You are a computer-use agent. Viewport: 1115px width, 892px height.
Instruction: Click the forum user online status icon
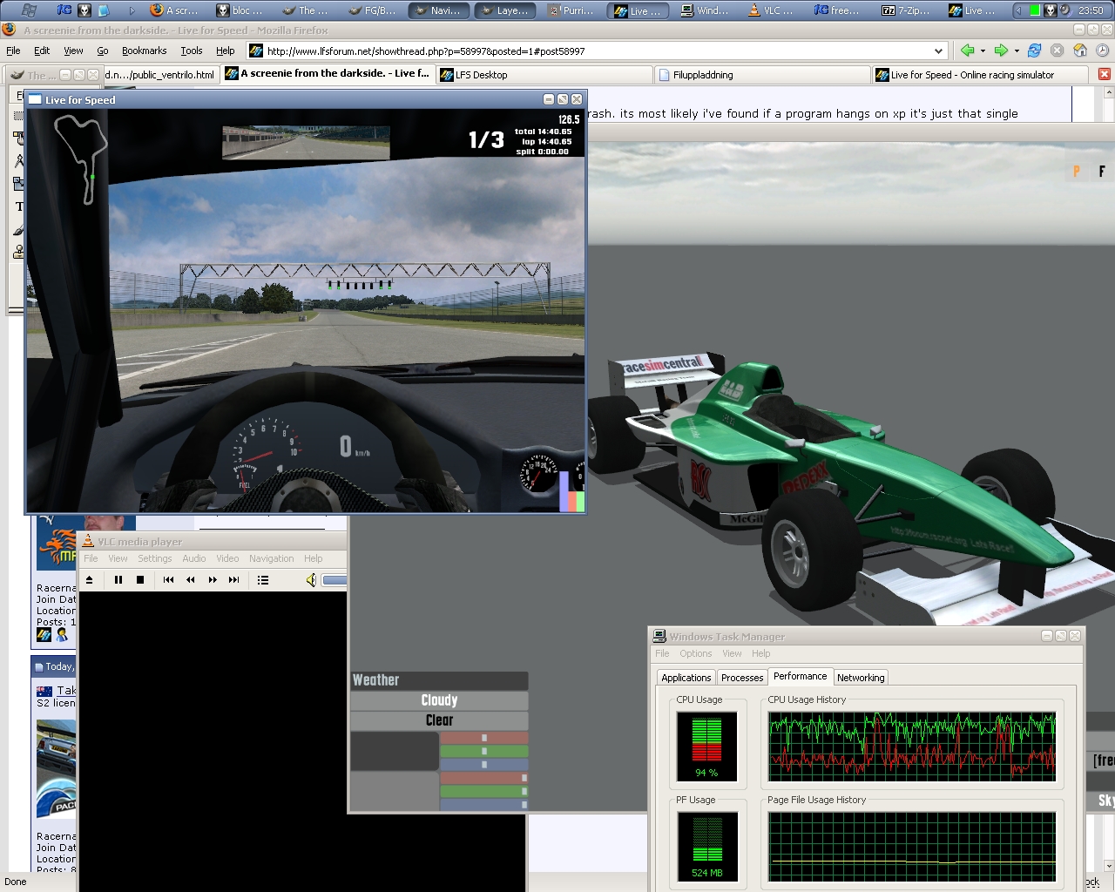tap(61, 635)
